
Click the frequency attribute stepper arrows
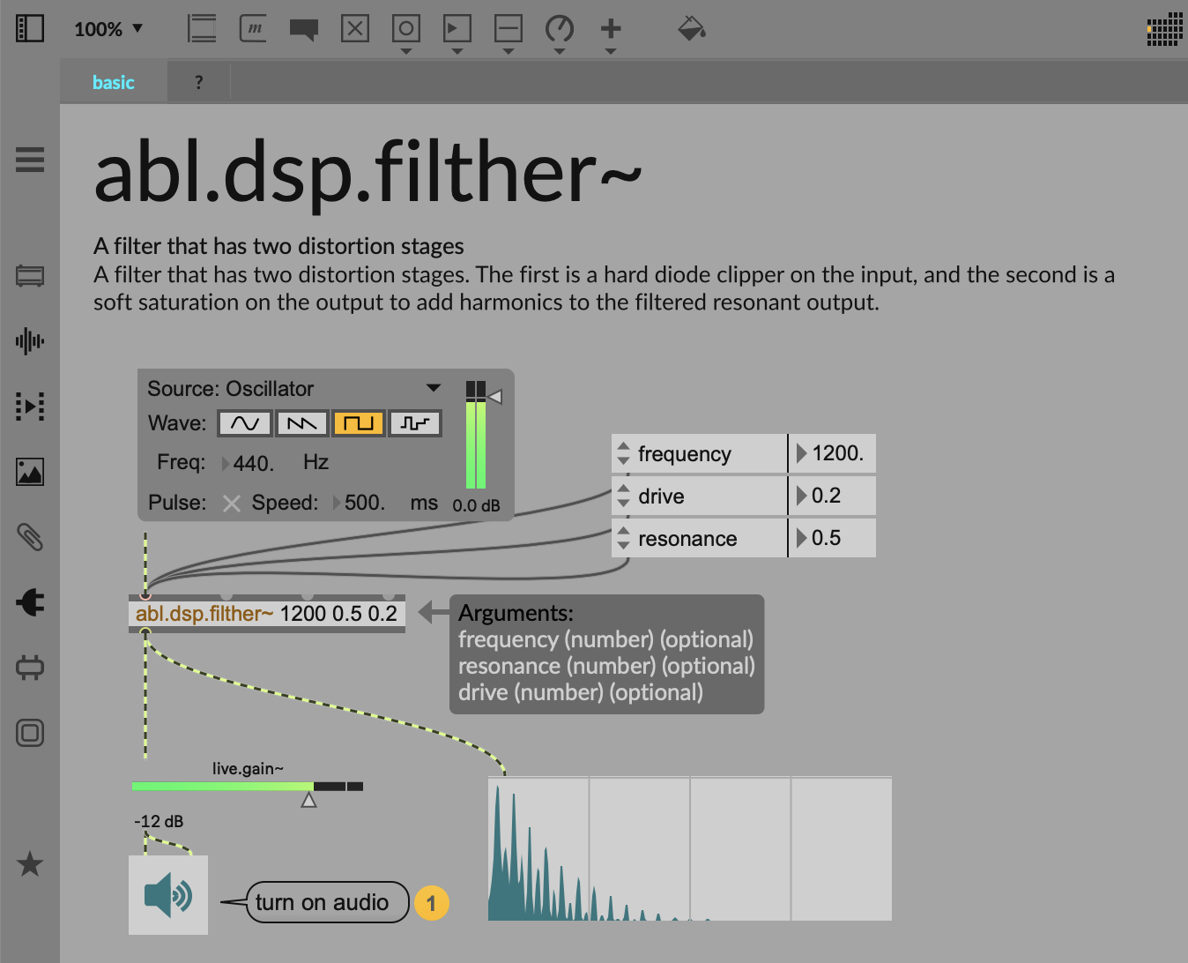(623, 454)
